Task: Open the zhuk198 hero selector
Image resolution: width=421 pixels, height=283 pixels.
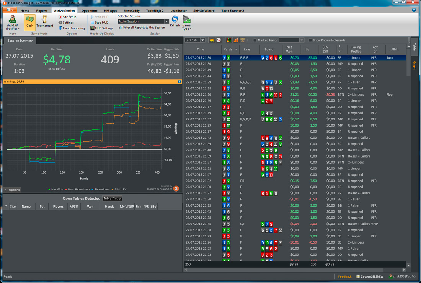Action: tap(12, 23)
